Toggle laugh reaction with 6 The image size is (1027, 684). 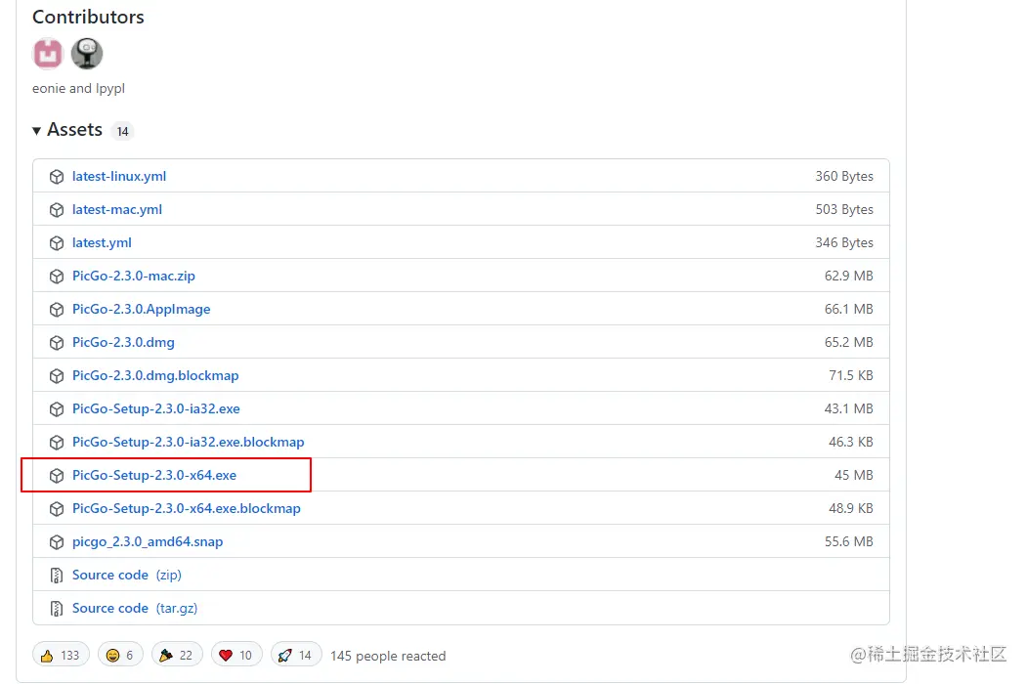(x=120, y=655)
